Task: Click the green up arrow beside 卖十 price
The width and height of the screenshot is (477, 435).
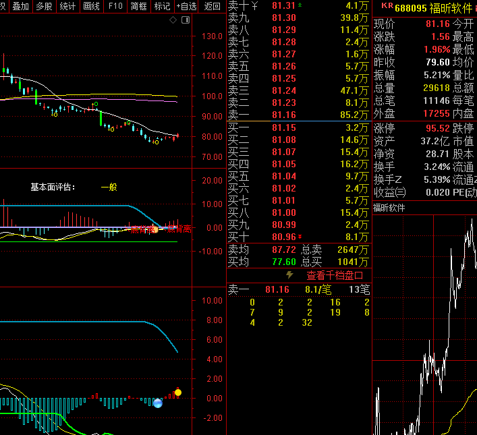Action: coord(300,5)
